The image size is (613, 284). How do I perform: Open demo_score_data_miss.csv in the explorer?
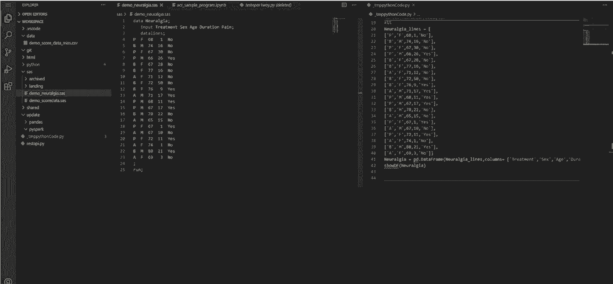point(53,43)
